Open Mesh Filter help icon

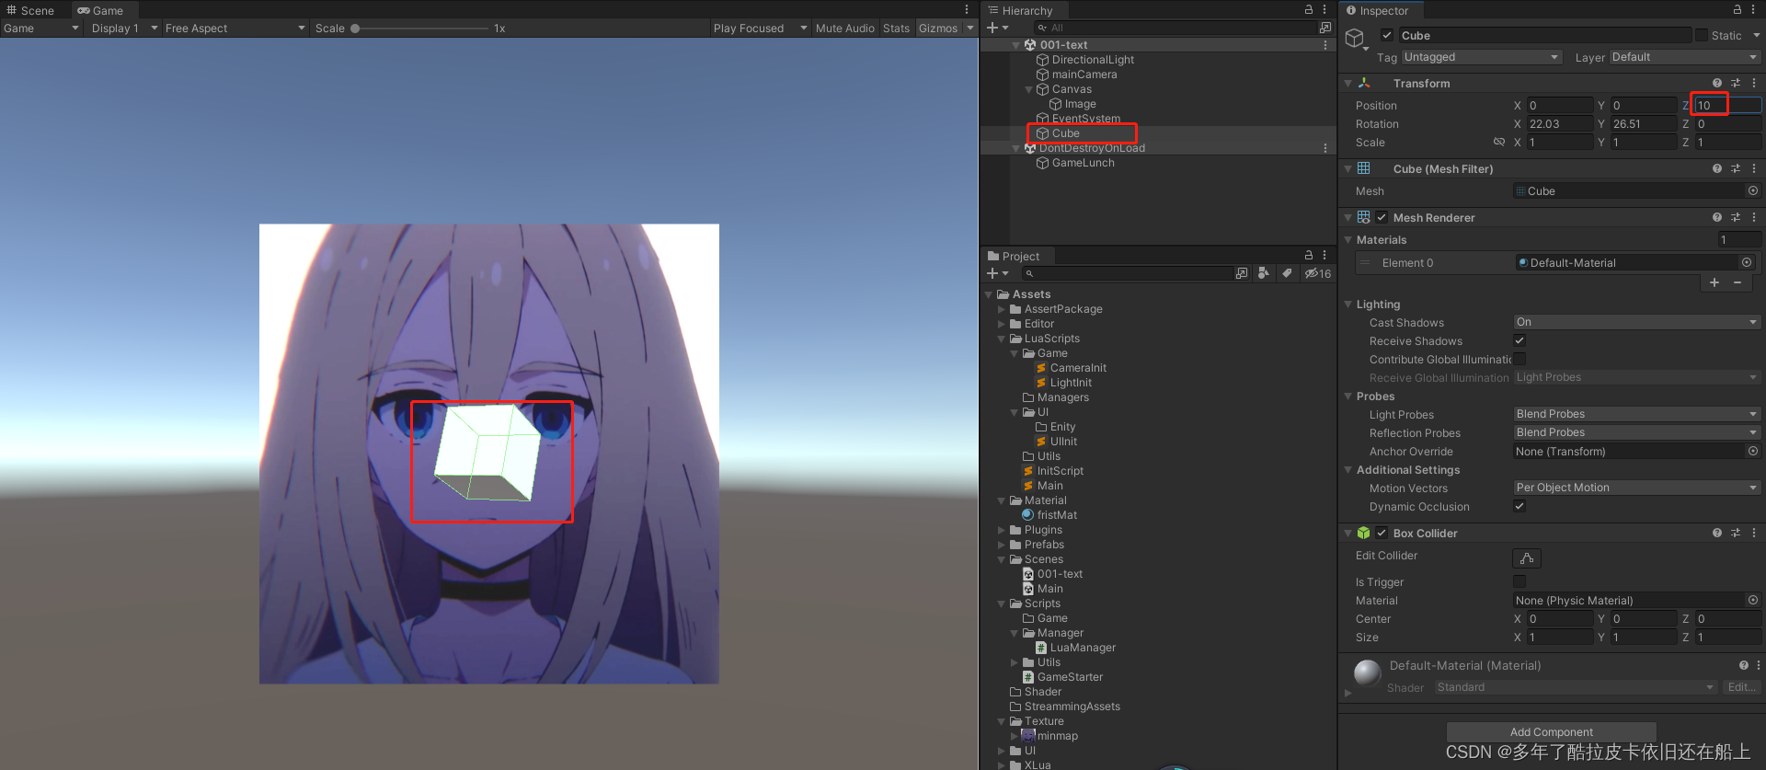pyautogui.click(x=1717, y=168)
